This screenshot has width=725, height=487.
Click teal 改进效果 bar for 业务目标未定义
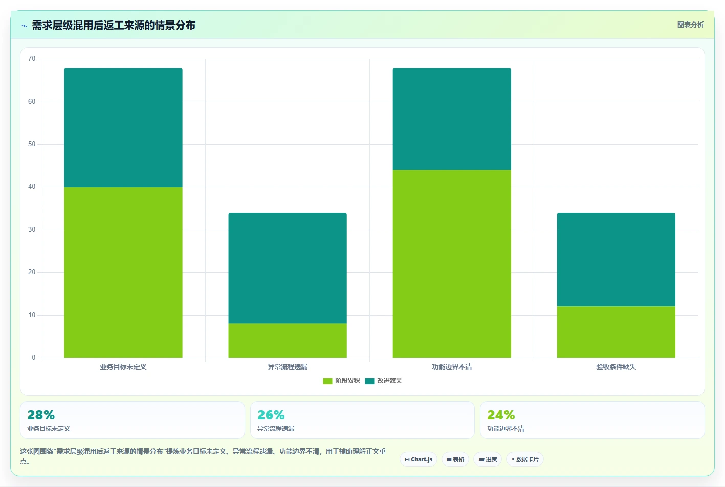pos(123,127)
